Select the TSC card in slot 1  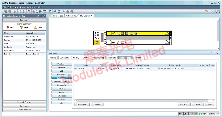click(x=138, y=42)
